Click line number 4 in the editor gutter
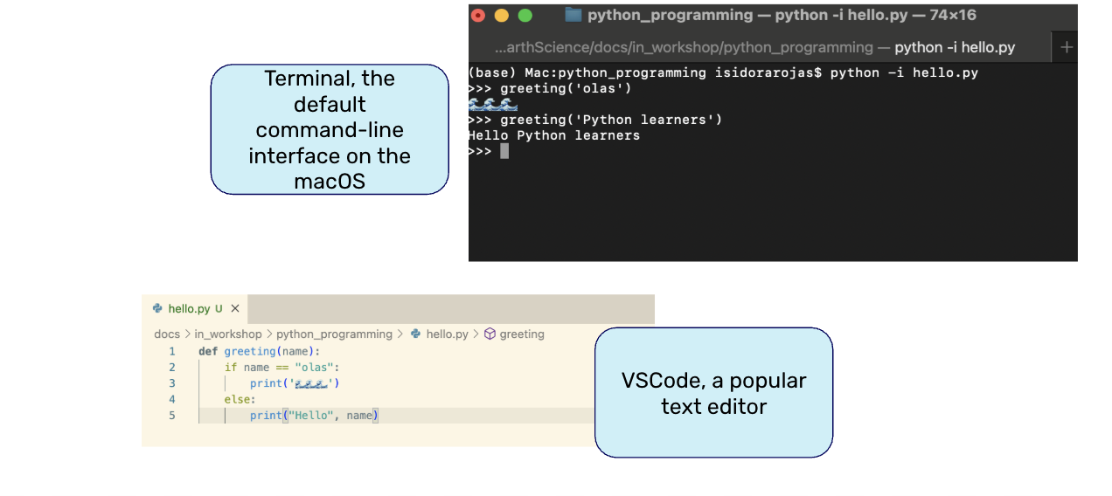1112x496 pixels. (172, 399)
